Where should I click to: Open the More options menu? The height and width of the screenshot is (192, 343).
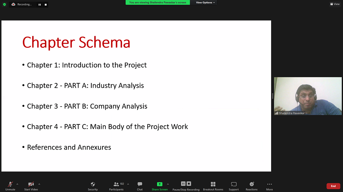269,185
